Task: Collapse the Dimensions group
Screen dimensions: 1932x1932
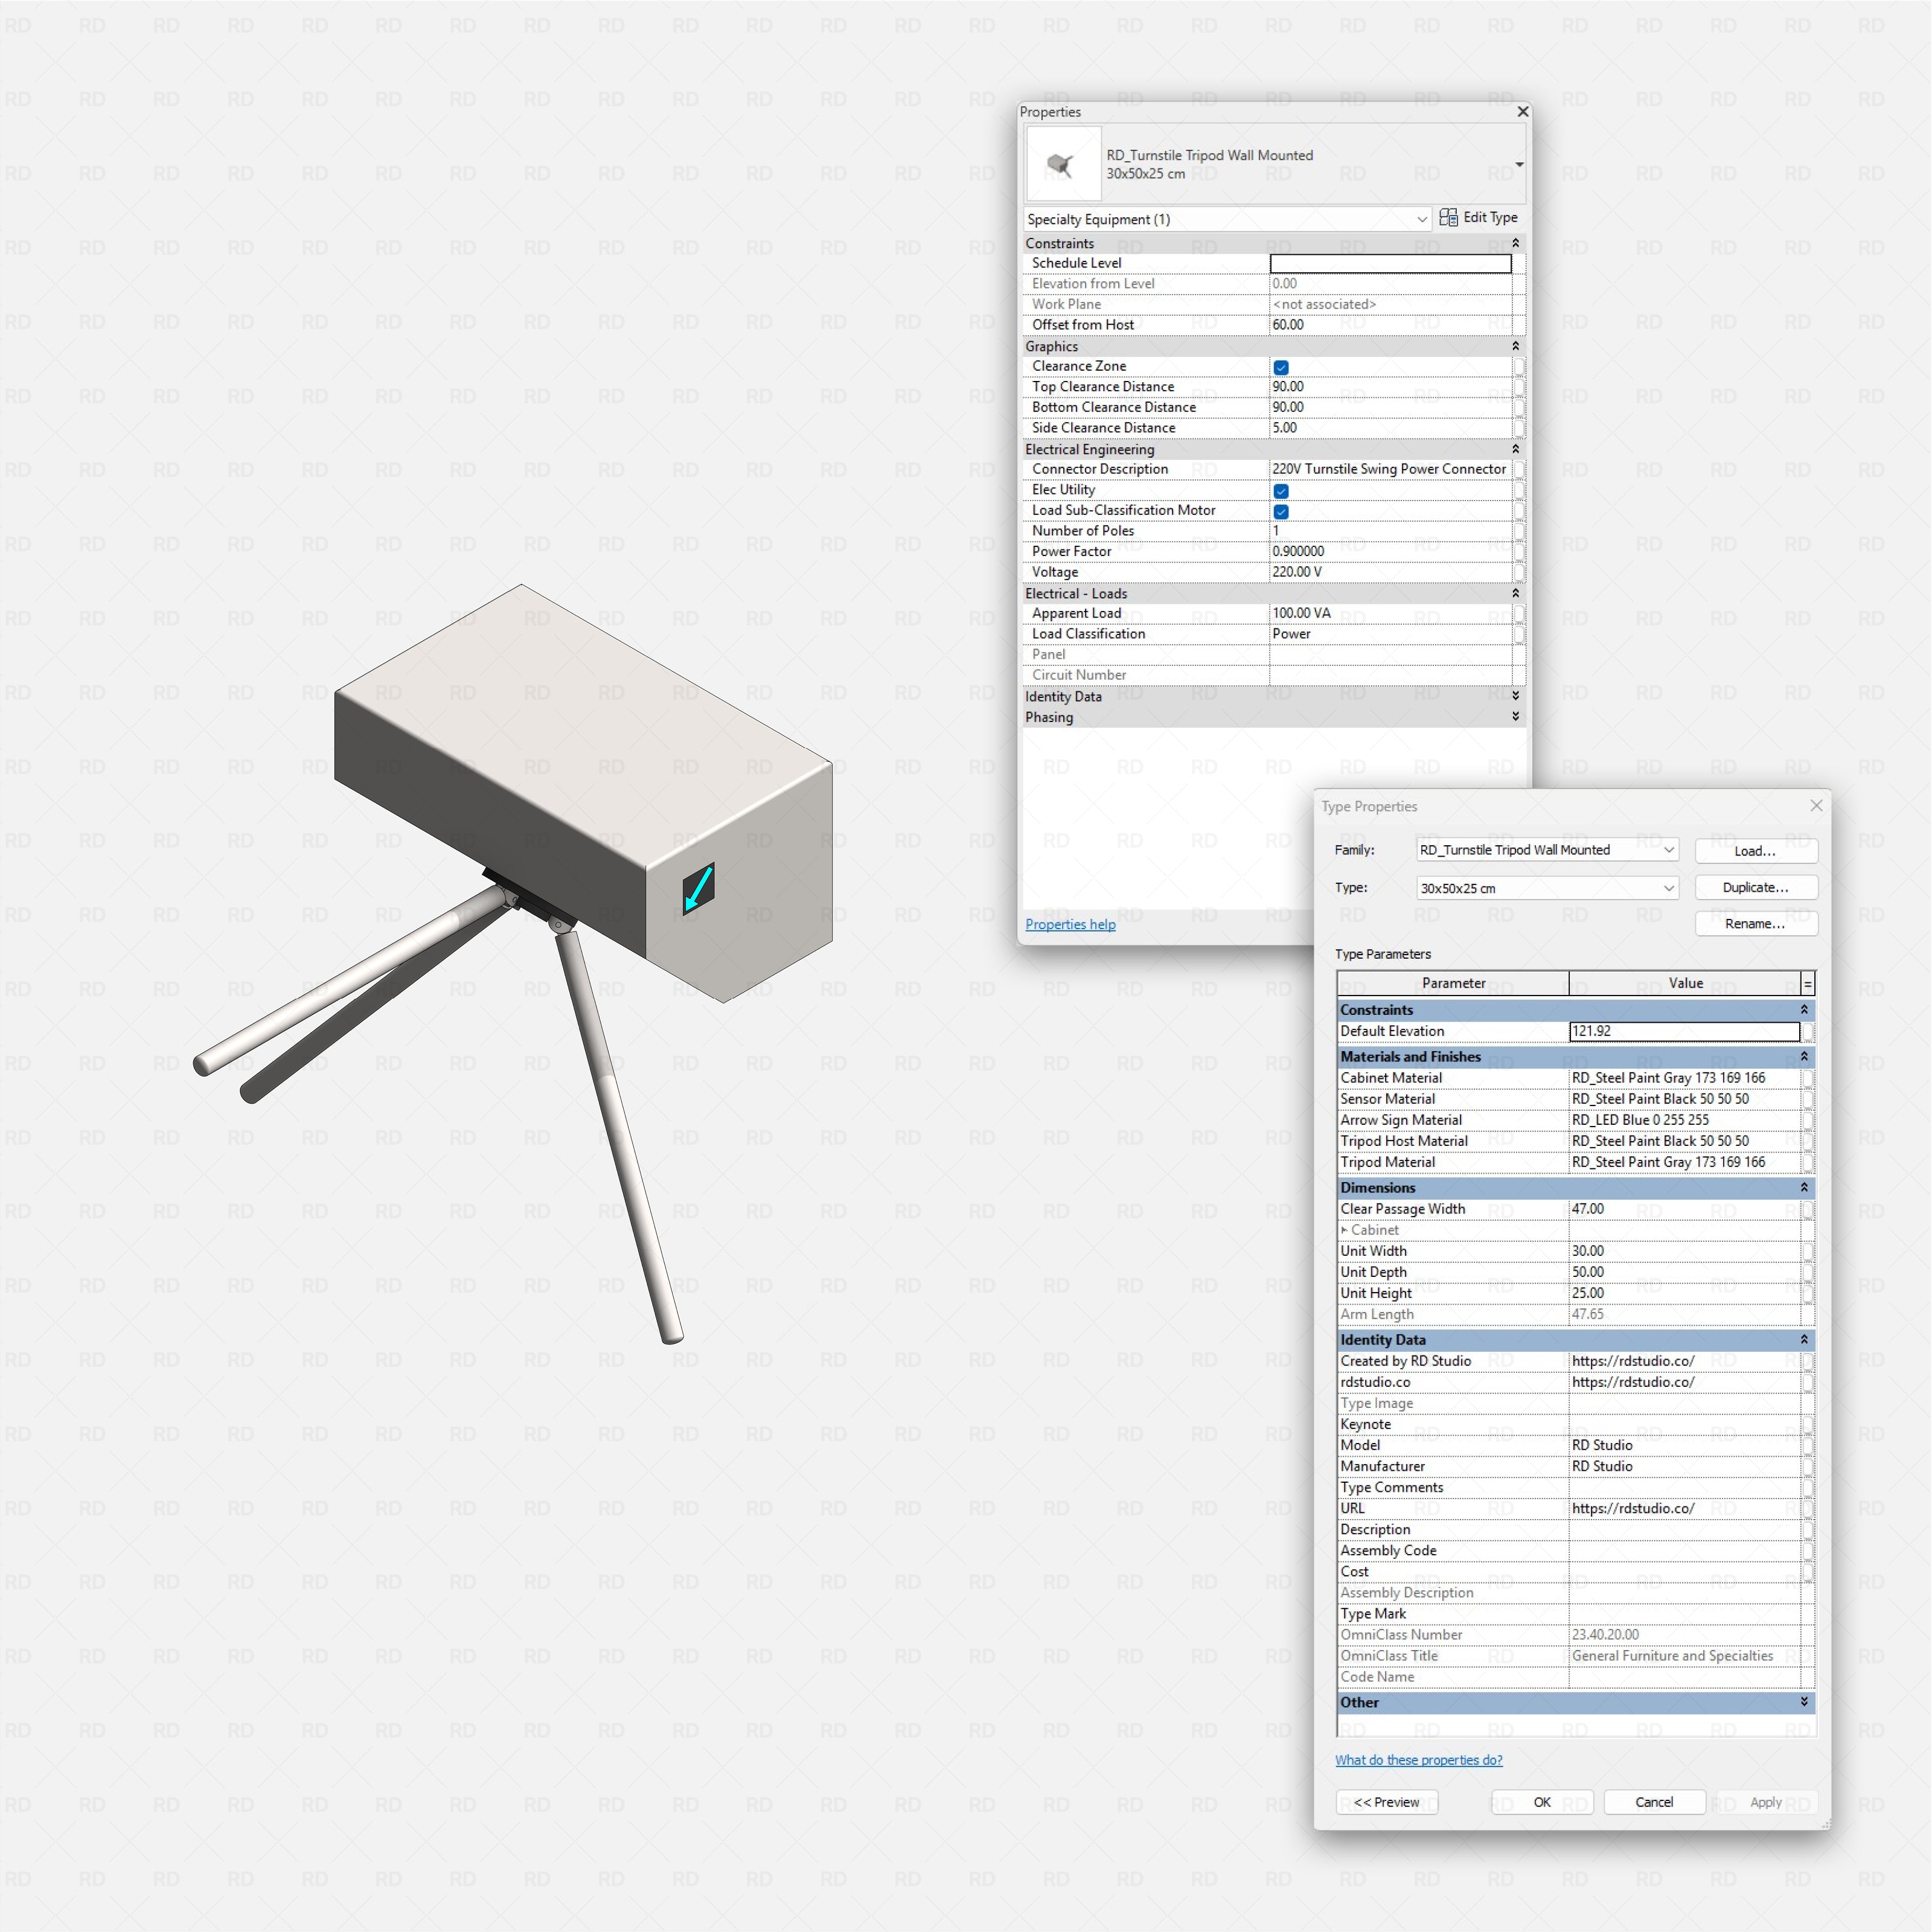Action: point(1804,1188)
